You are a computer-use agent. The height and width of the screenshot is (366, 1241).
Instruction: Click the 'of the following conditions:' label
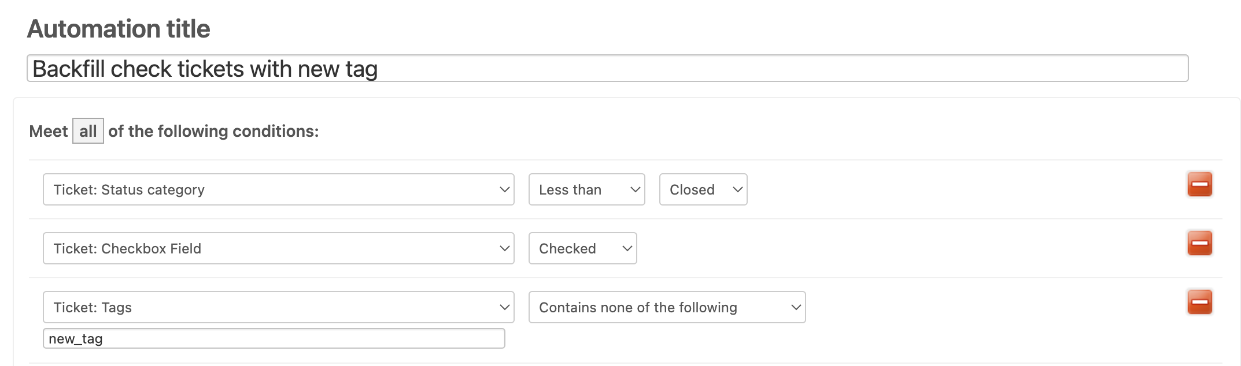pyautogui.click(x=213, y=131)
